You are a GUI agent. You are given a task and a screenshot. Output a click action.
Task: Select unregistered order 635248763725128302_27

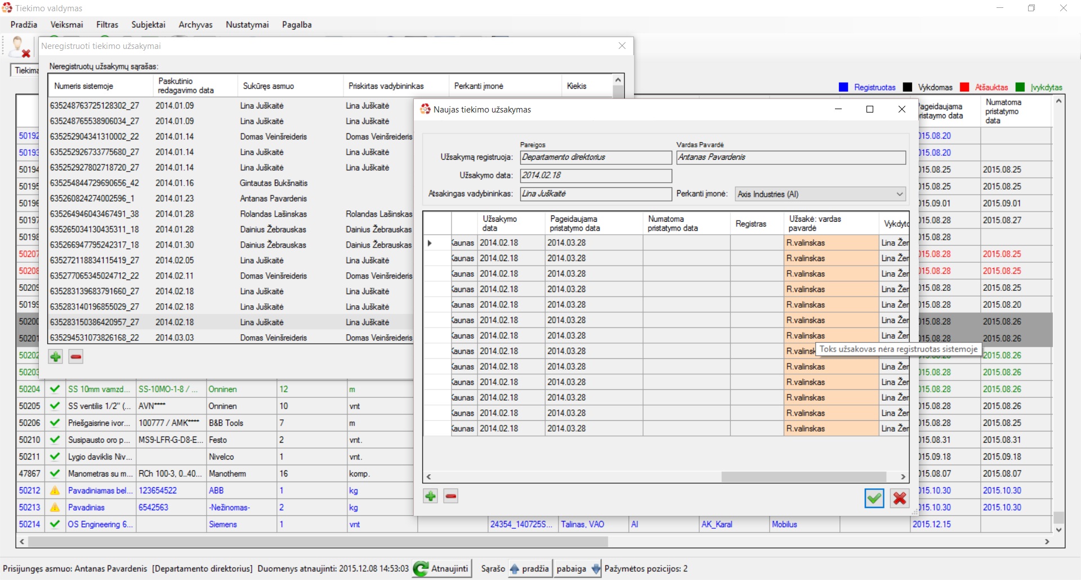(94, 106)
